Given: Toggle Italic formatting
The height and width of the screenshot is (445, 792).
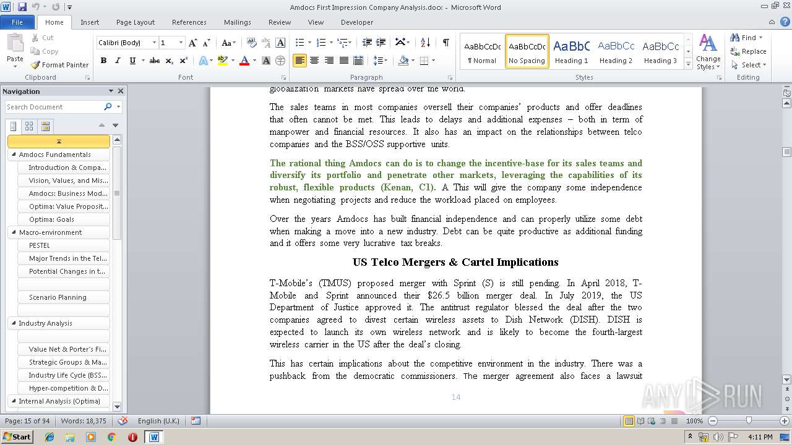Looking at the screenshot, I should (118, 61).
